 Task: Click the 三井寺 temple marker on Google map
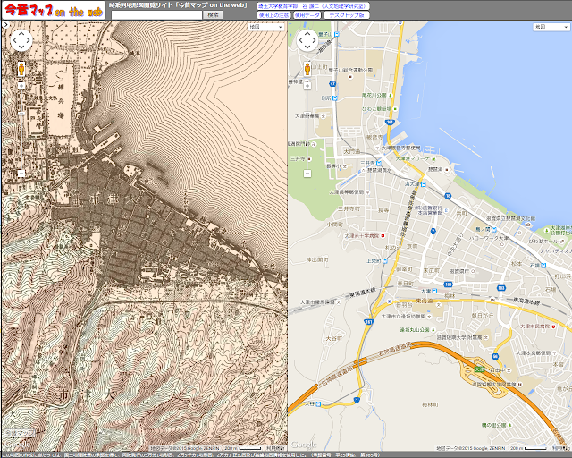pyautogui.click(x=309, y=159)
